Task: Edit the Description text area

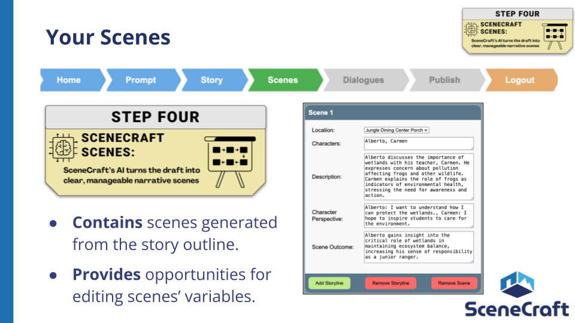Action: click(419, 176)
